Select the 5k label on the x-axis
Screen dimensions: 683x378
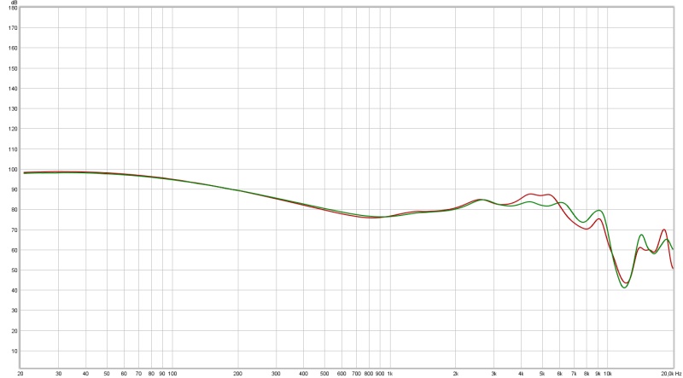[542, 374]
